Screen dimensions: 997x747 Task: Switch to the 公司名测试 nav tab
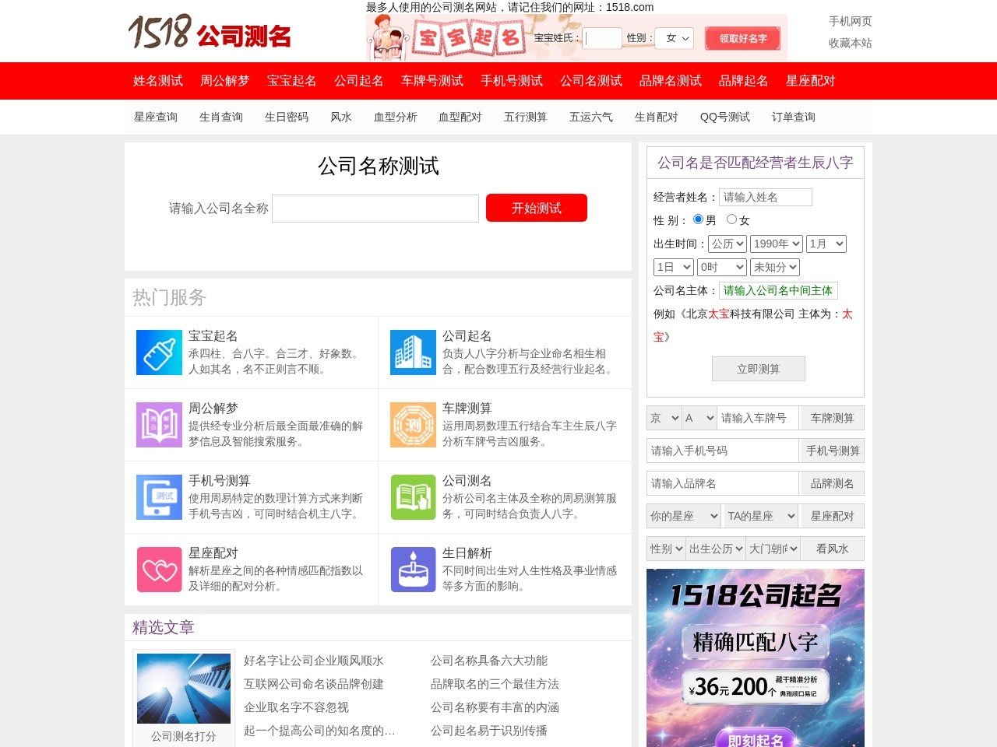(x=590, y=81)
